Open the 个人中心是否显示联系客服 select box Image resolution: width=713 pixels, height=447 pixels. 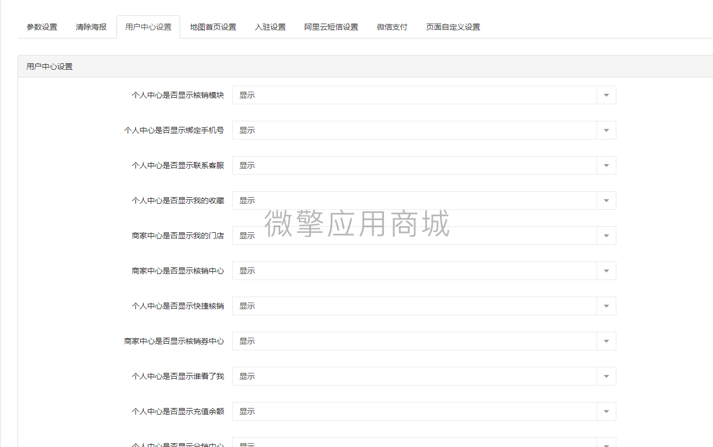pos(424,165)
